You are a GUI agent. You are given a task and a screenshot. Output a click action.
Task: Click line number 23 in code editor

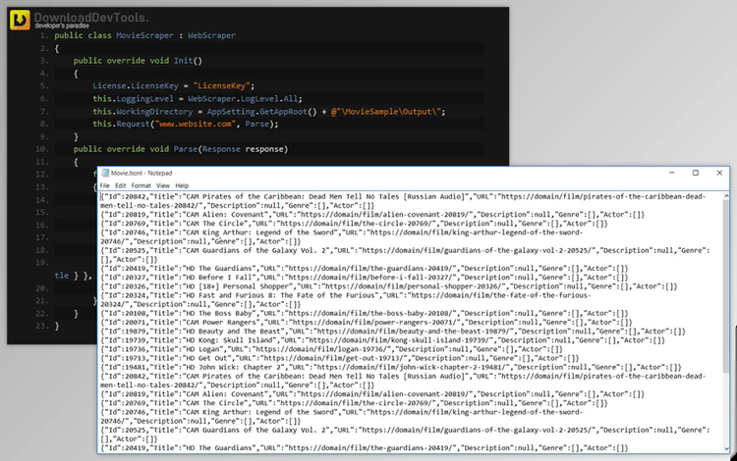tap(41, 326)
